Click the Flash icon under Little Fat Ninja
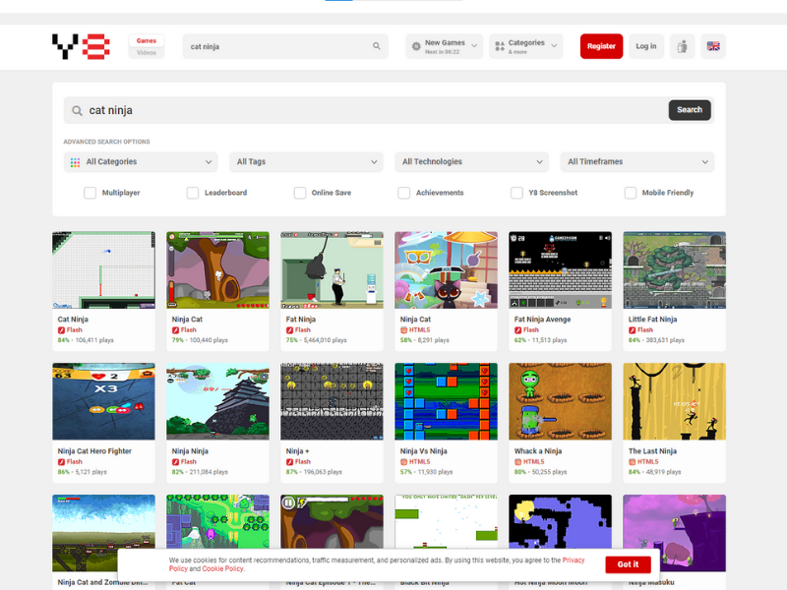Screen dimensions: 787x590 coord(632,330)
